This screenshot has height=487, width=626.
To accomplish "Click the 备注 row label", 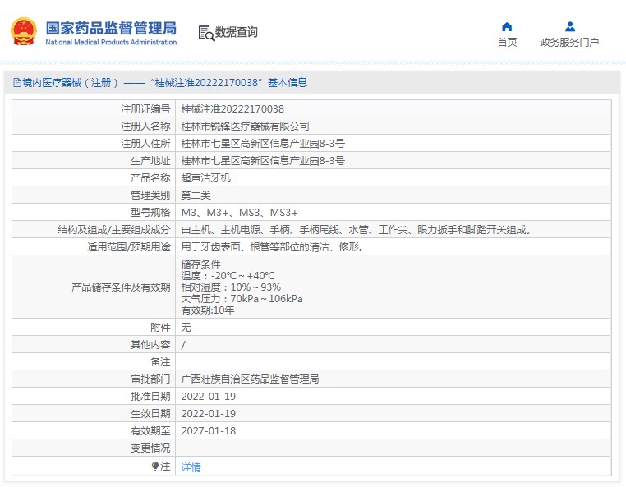I will (160, 362).
